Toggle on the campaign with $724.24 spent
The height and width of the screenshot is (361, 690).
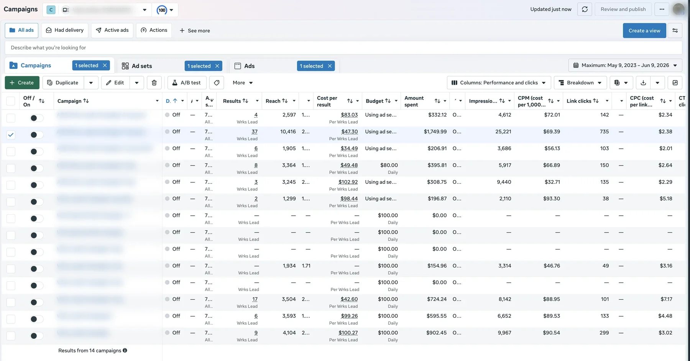tap(36, 302)
